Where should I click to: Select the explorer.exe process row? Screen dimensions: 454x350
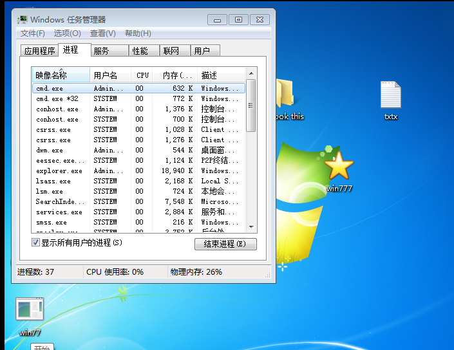coord(138,171)
